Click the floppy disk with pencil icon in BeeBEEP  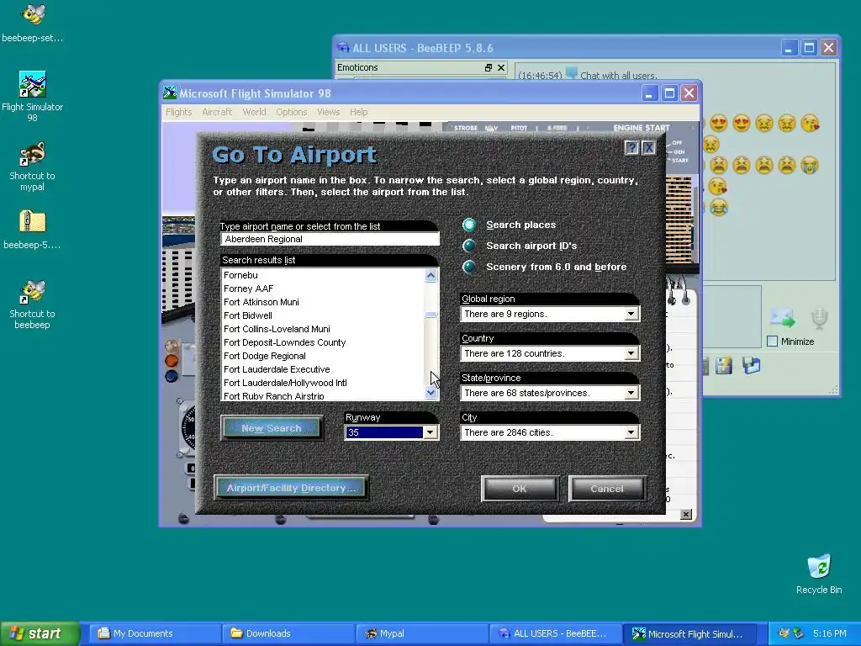pyautogui.click(x=724, y=365)
